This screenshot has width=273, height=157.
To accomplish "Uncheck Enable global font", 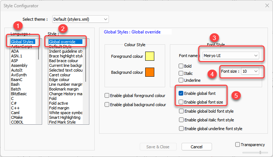I will [181, 93].
